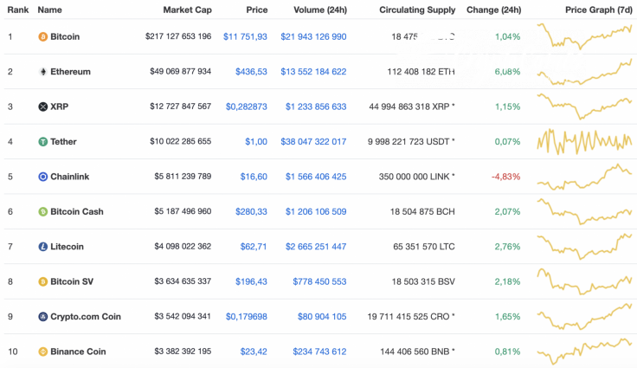Click the green Bitcoin Cash icon
The width and height of the screenshot is (637, 368).
pos(42,212)
